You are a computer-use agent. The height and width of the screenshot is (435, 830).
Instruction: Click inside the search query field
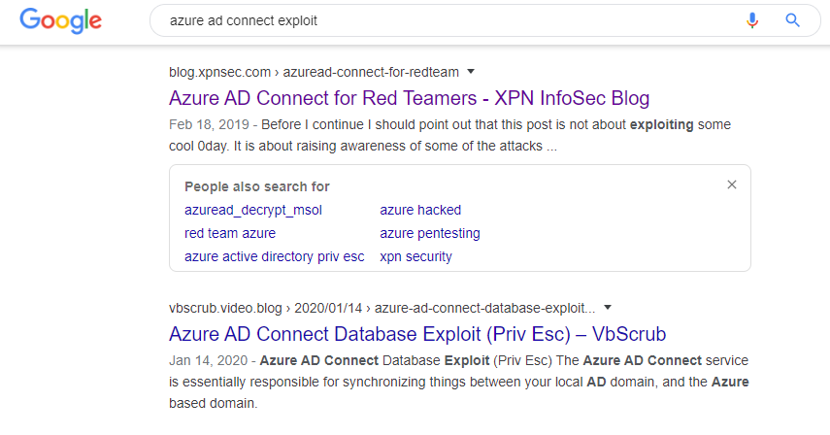point(449,20)
